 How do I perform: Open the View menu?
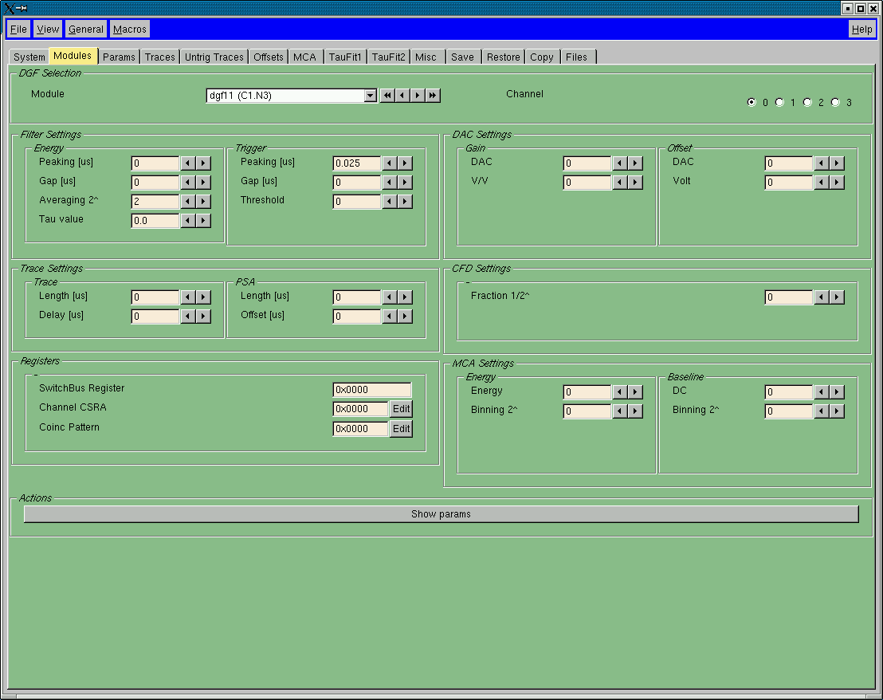(48, 29)
